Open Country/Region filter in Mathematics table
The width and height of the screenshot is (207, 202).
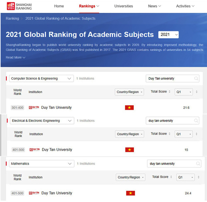(x=130, y=177)
